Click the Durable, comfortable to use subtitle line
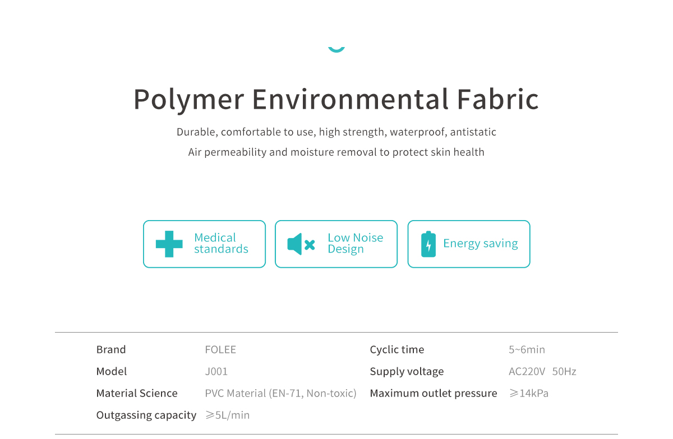Screen dimensions: 673x439 tap(336, 132)
